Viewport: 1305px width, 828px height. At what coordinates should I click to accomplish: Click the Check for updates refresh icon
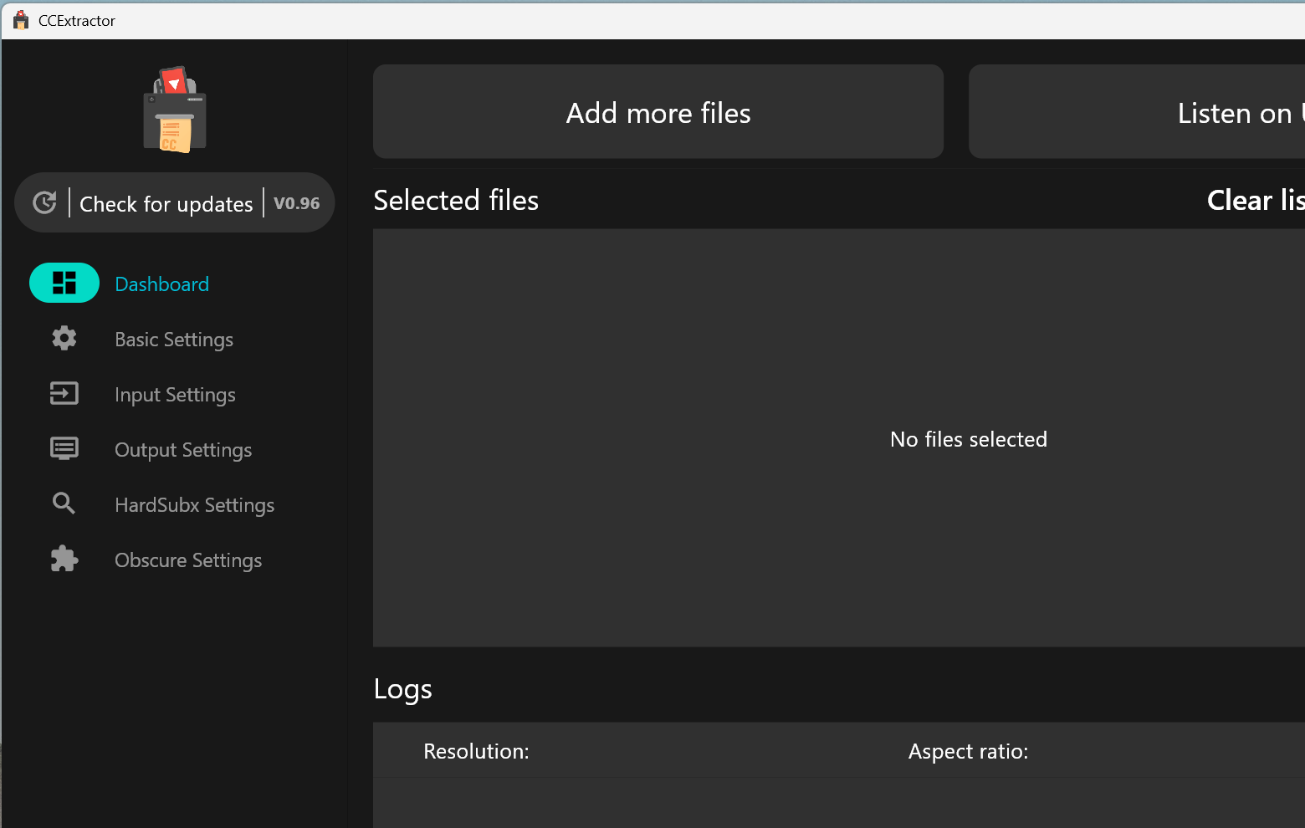point(45,202)
